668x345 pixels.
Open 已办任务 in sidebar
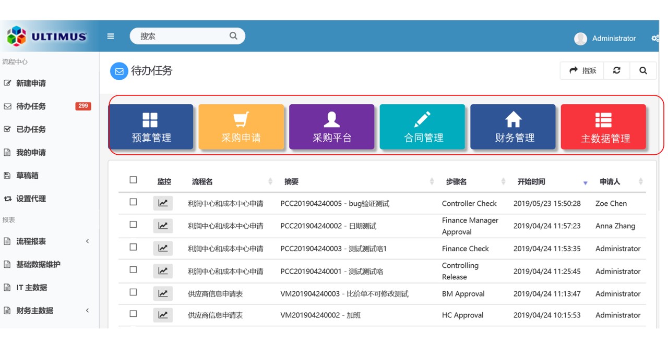click(31, 129)
